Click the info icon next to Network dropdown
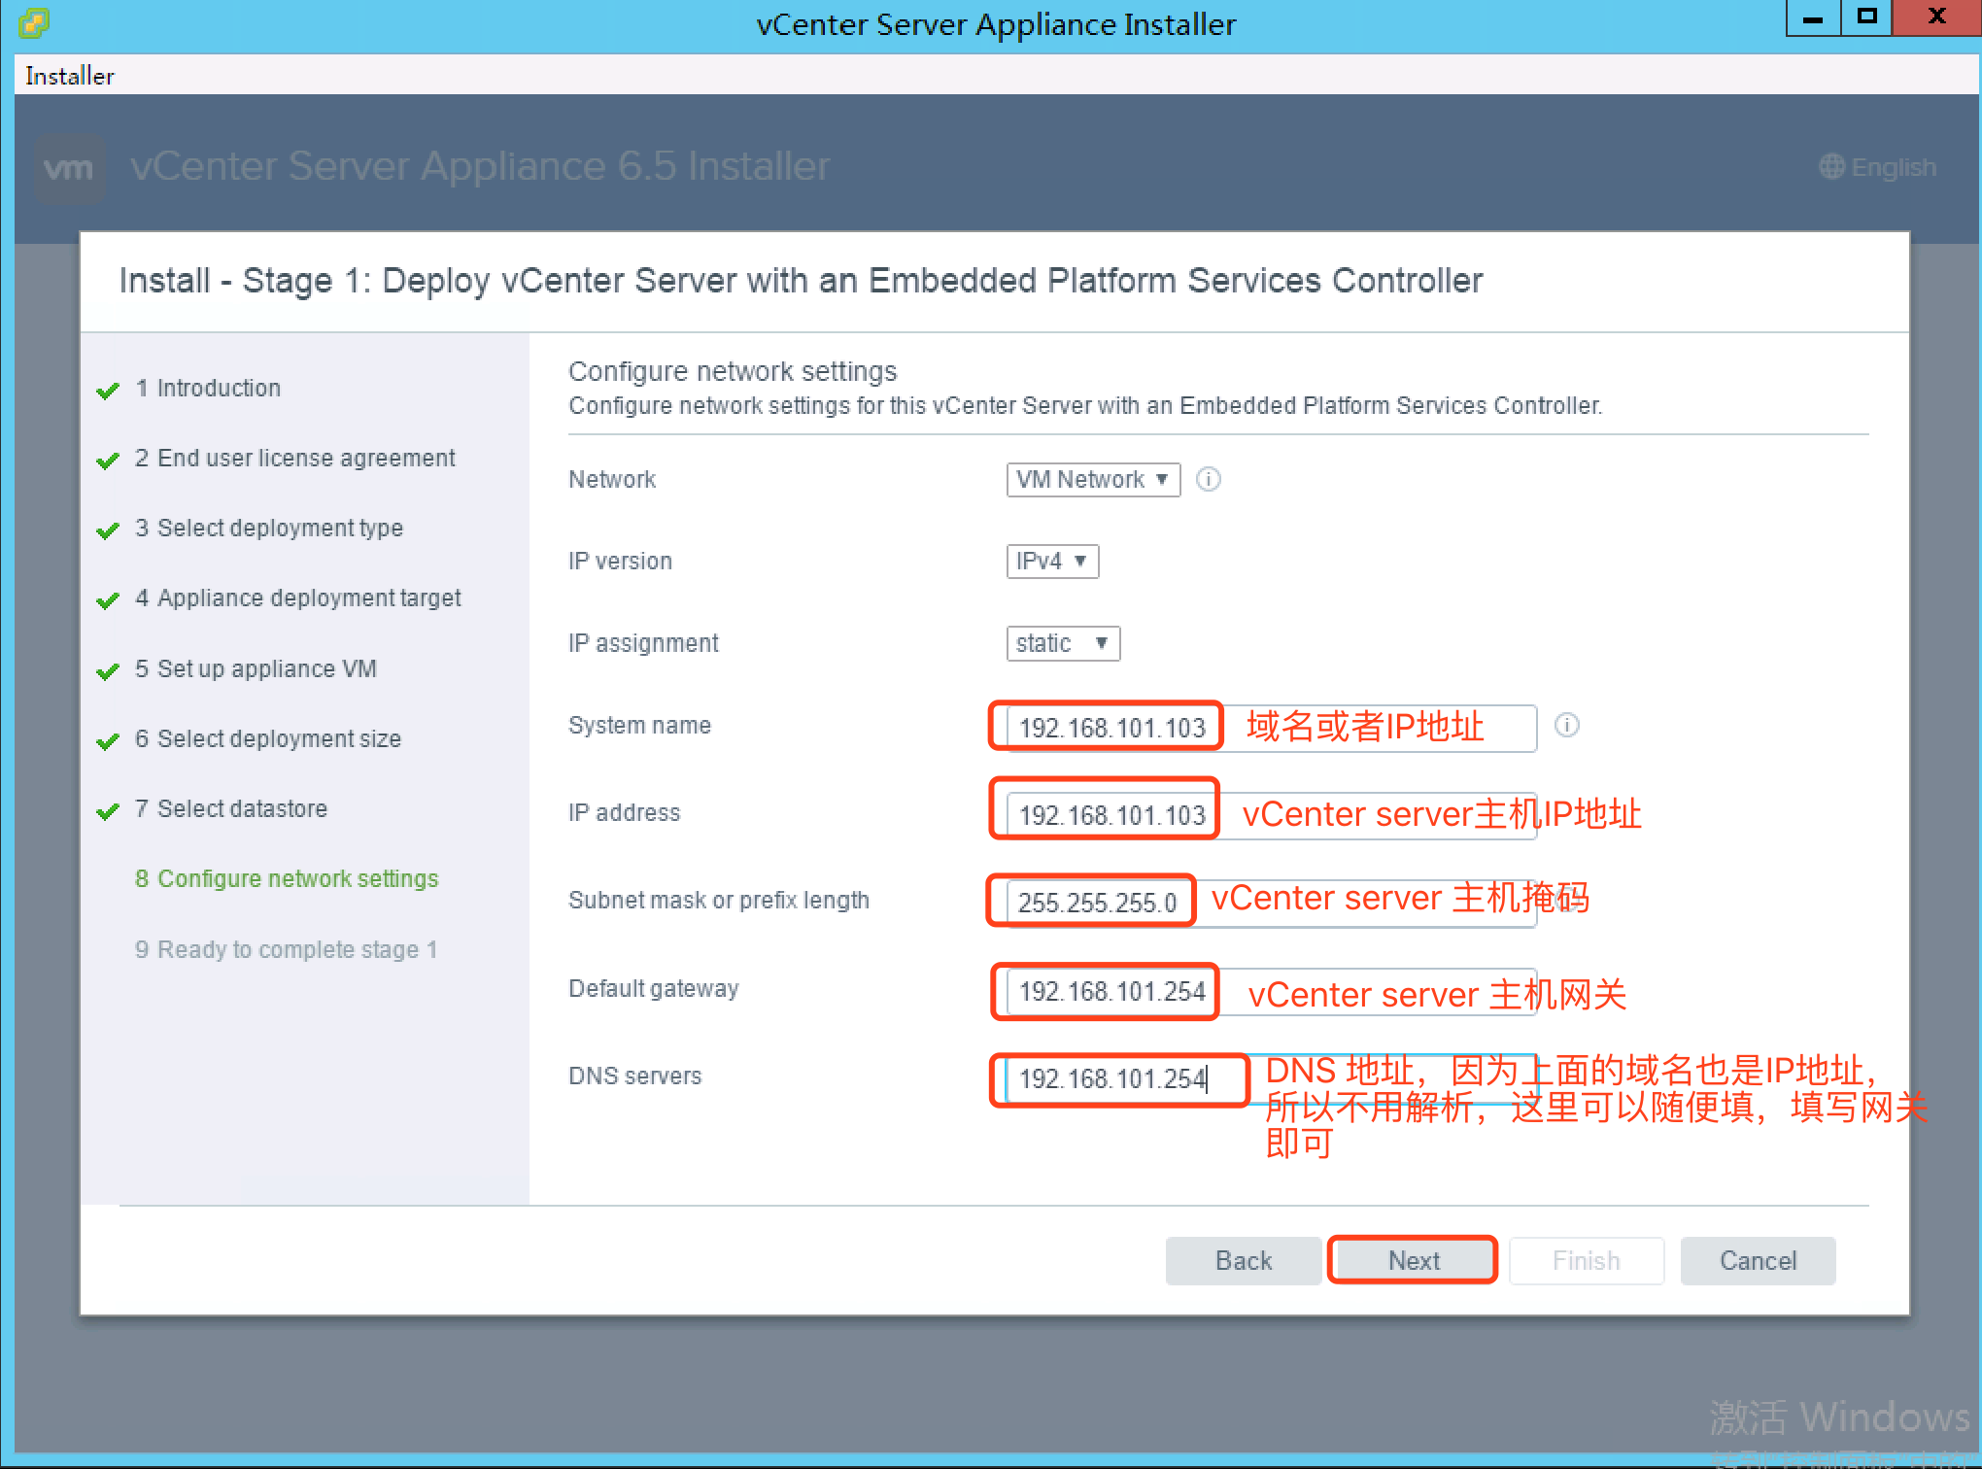The width and height of the screenshot is (1982, 1469). tap(1208, 479)
